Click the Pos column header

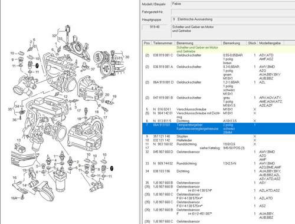pos(147,43)
